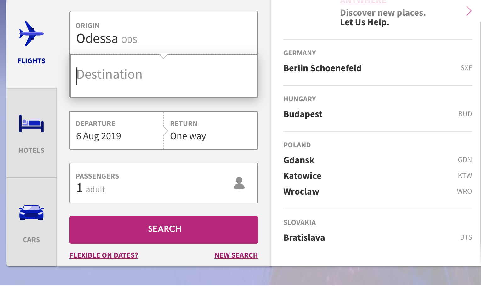Click the Destination input field
This screenshot has width=481, height=286.
(163, 75)
